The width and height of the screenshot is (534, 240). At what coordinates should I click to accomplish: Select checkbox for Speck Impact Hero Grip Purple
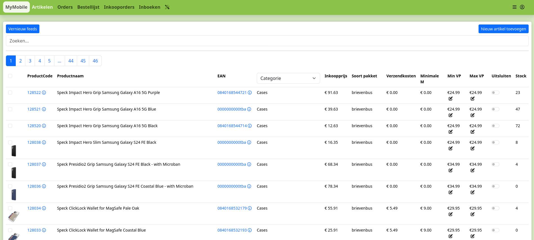(x=10, y=93)
